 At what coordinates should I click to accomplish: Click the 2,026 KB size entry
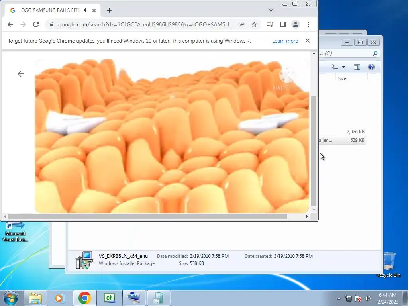pyautogui.click(x=355, y=132)
